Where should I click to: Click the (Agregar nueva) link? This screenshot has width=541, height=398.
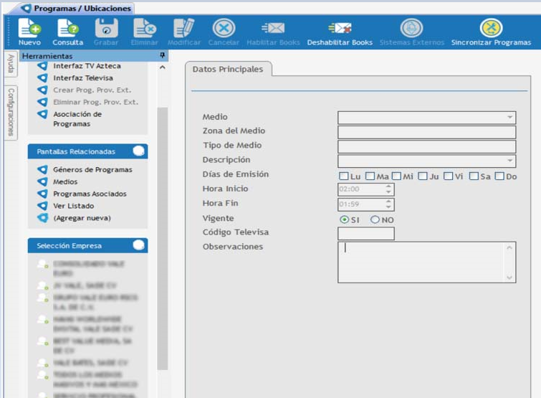tap(82, 218)
